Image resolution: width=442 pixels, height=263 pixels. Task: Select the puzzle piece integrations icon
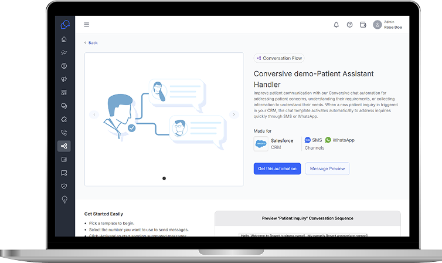(x=64, y=119)
